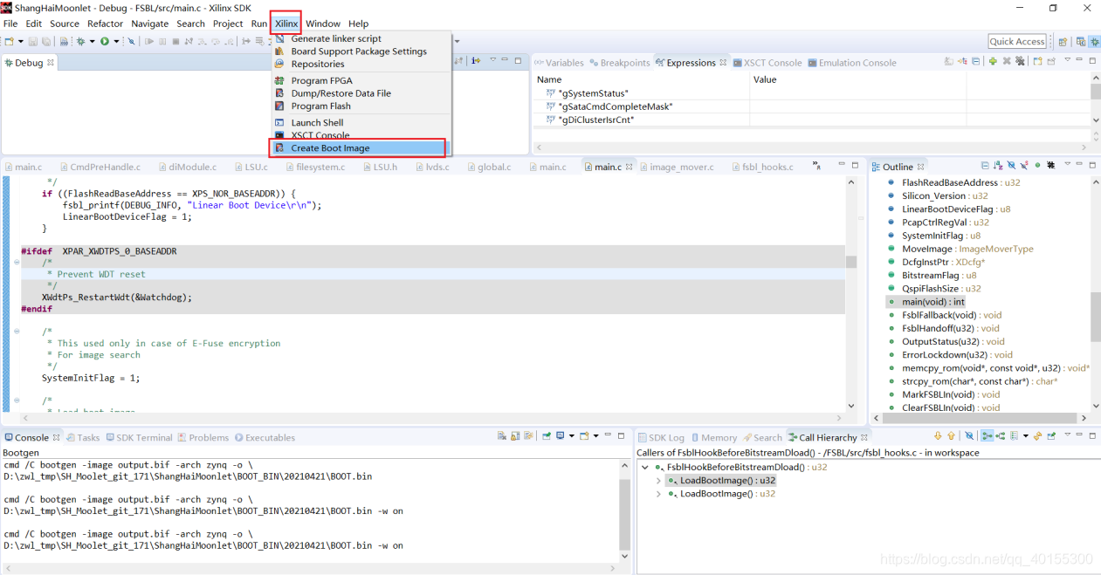This screenshot has height=575, width=1101.
Task: Click Pin Console icon
Action: click(546, 436)
